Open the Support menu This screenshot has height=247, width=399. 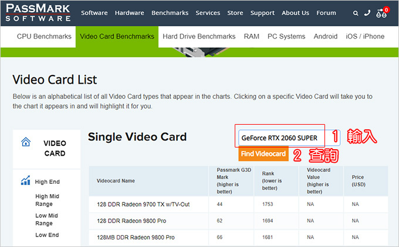pos(262,13)
